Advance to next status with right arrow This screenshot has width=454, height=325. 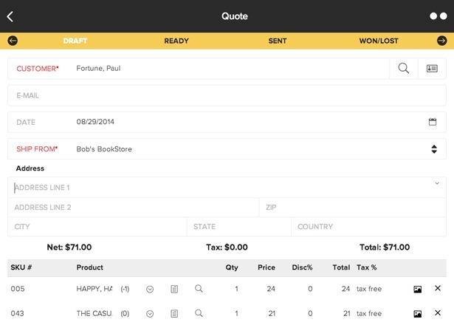[x=441, y=41]
